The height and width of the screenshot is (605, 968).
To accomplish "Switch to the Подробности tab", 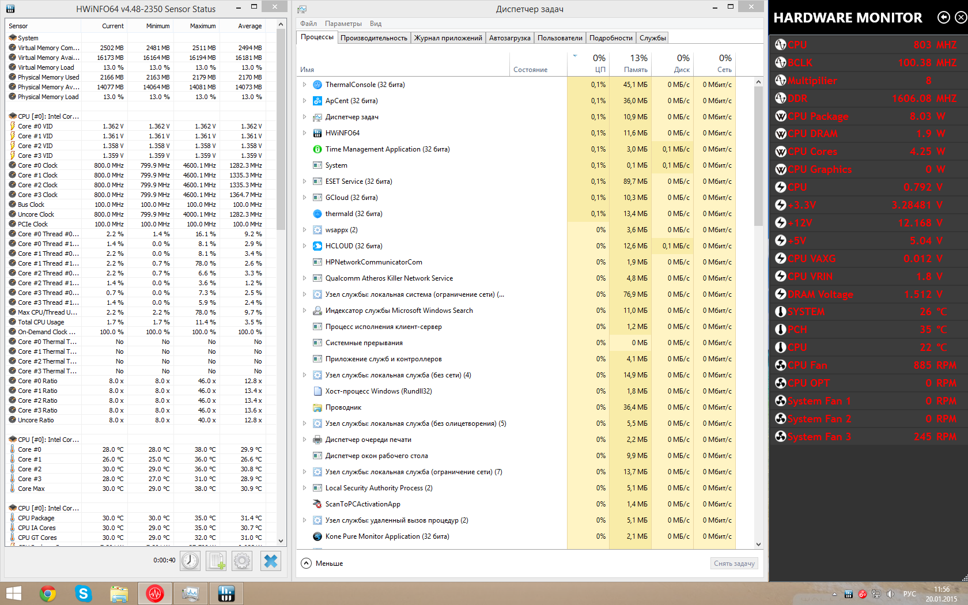I will click(x=611, y=38).
